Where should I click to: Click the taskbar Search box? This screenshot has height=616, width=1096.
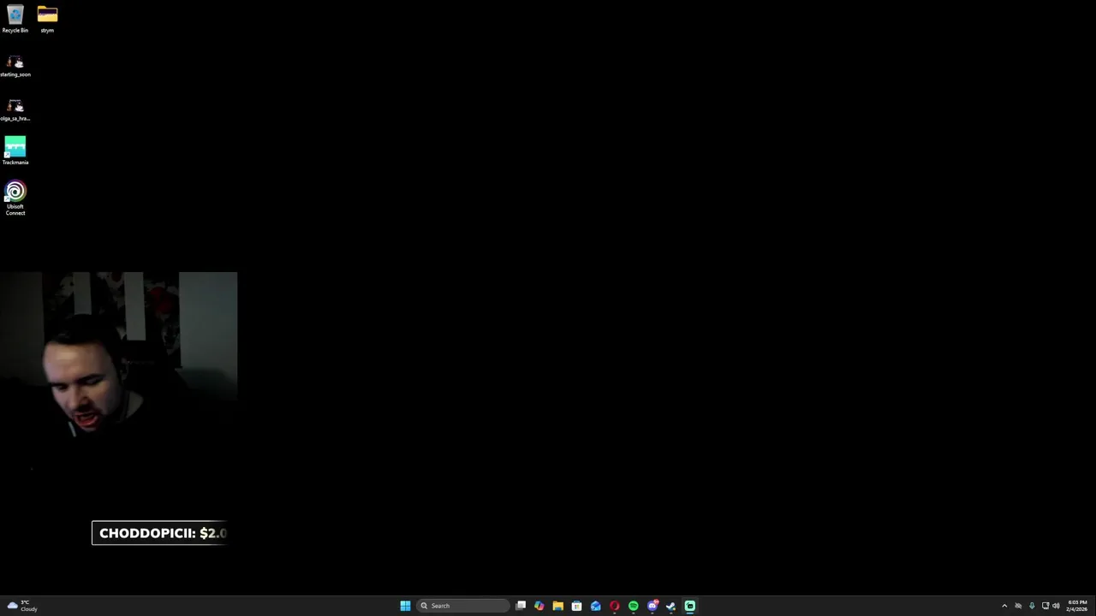point(462,606)
